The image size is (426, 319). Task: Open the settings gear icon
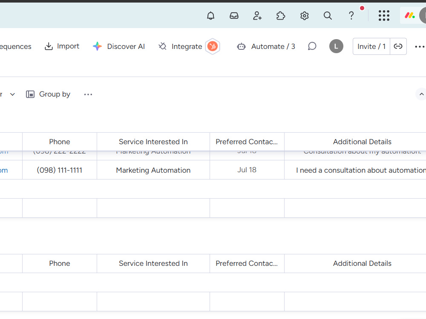(x=304, y=16)
